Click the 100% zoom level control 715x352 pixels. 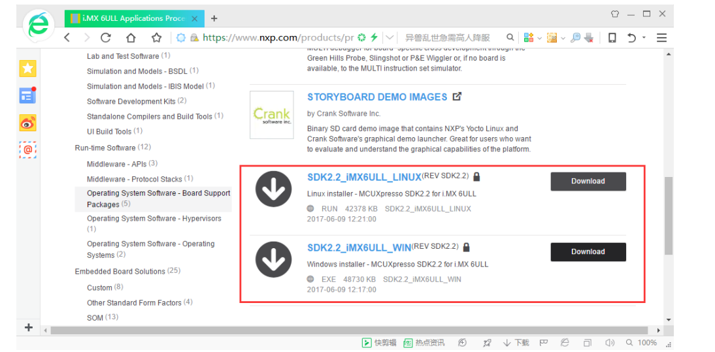point(642,342)
